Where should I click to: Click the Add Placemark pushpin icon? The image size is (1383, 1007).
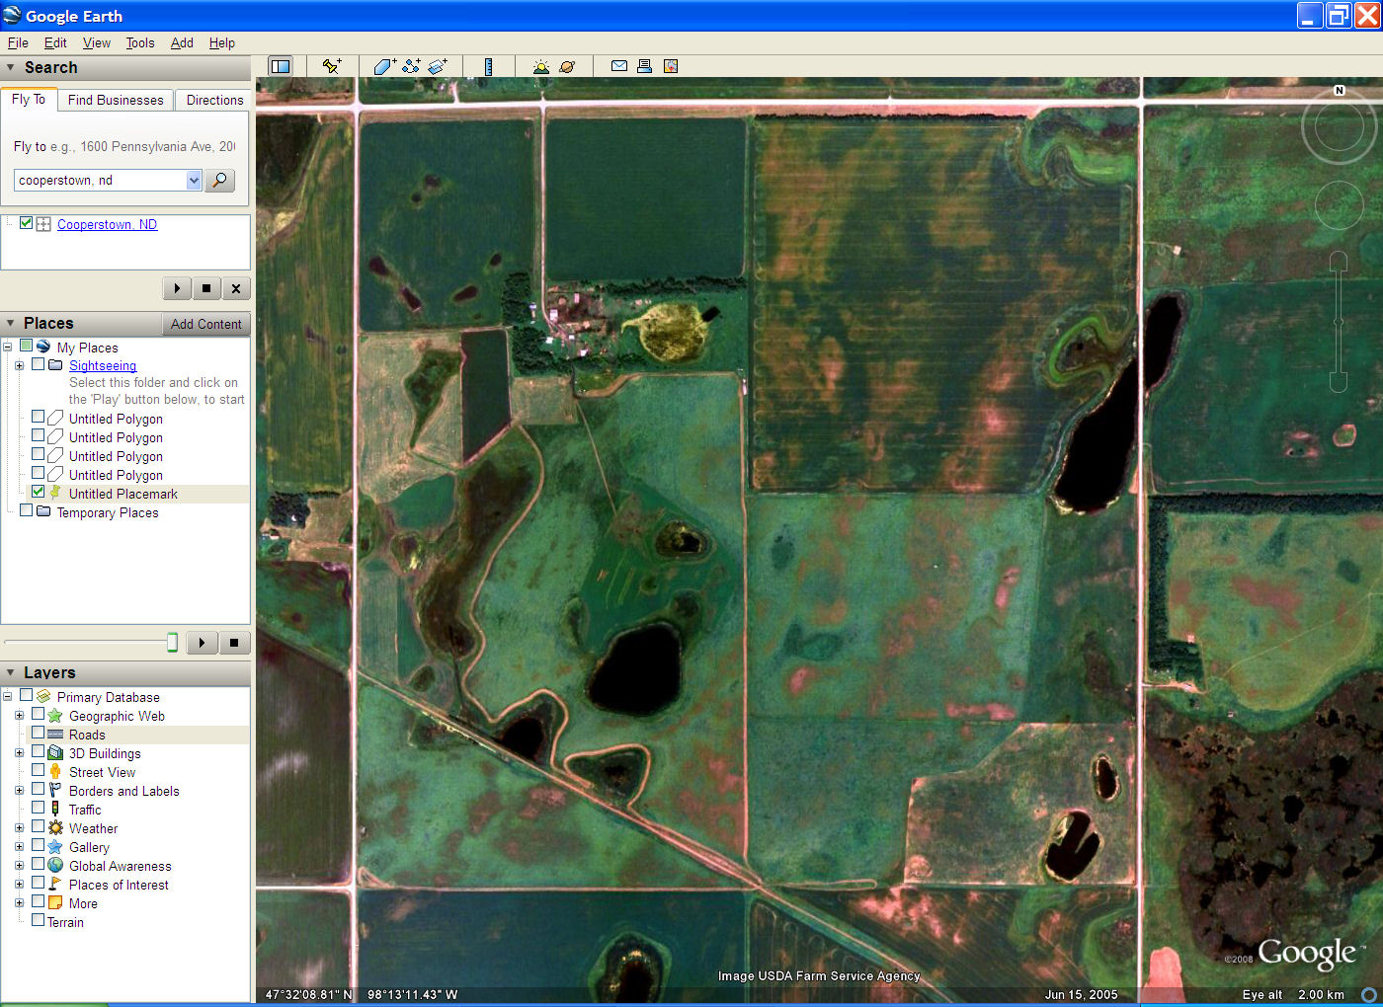(332, 66)
